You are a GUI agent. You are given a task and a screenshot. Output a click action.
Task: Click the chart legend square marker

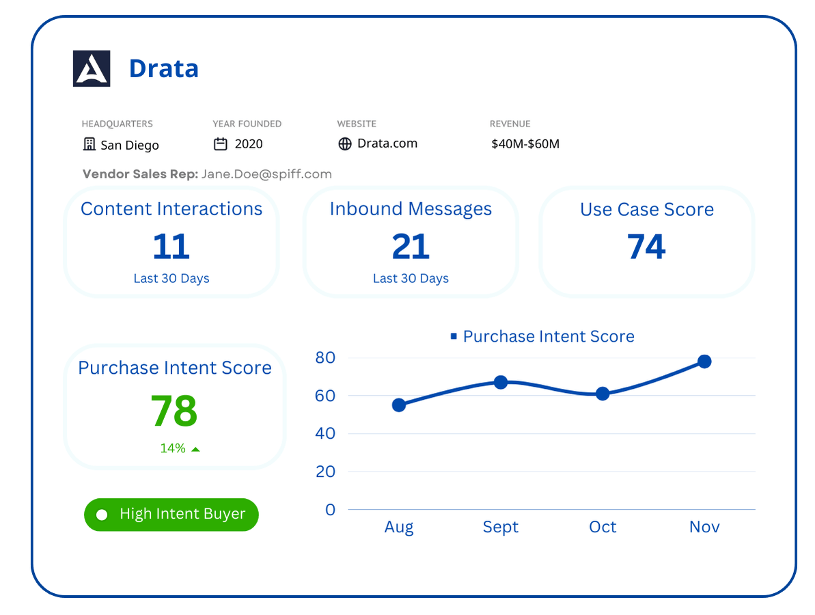point(454,336)
